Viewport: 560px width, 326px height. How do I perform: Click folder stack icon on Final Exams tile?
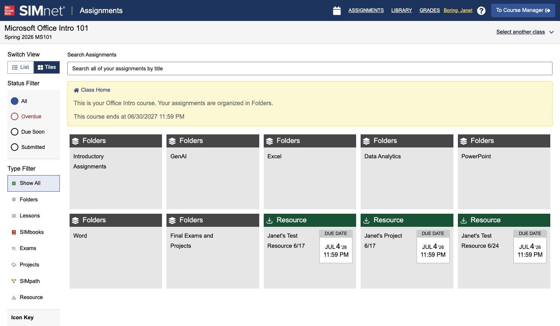click(172, 220)
